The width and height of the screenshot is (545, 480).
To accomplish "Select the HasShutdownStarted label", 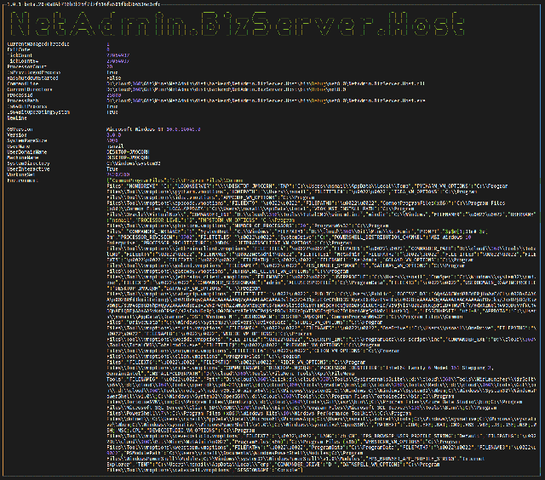I will (30, 77).
